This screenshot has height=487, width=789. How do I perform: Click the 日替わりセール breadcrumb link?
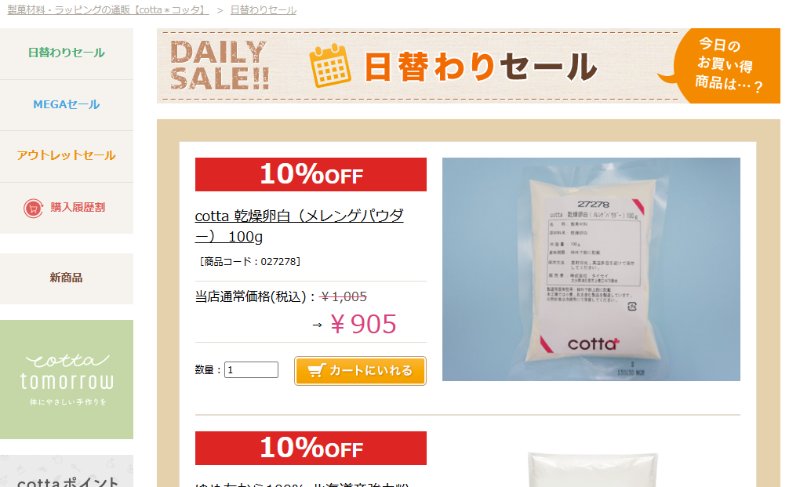[x=264, y=10]
